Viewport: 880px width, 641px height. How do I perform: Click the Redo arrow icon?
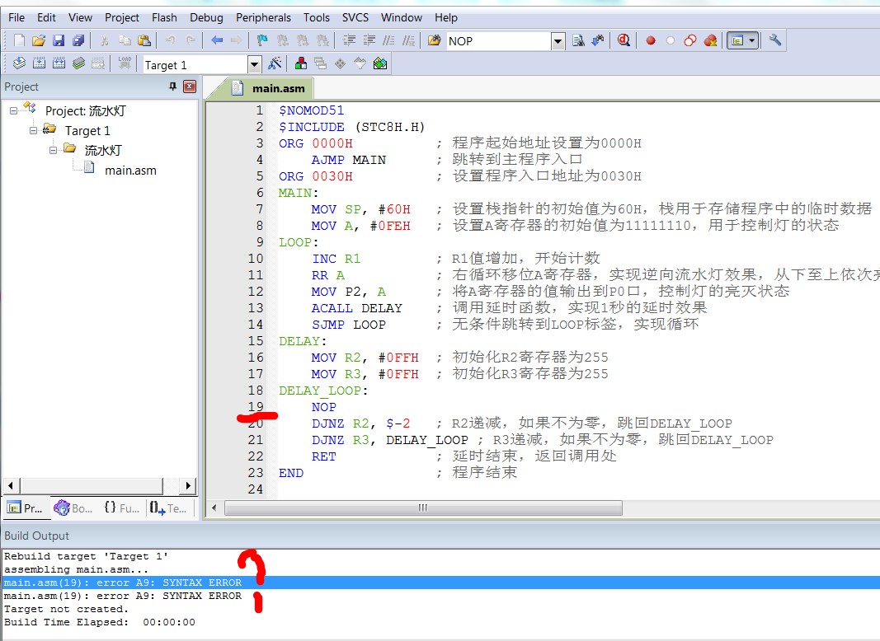tap(191, 40)
